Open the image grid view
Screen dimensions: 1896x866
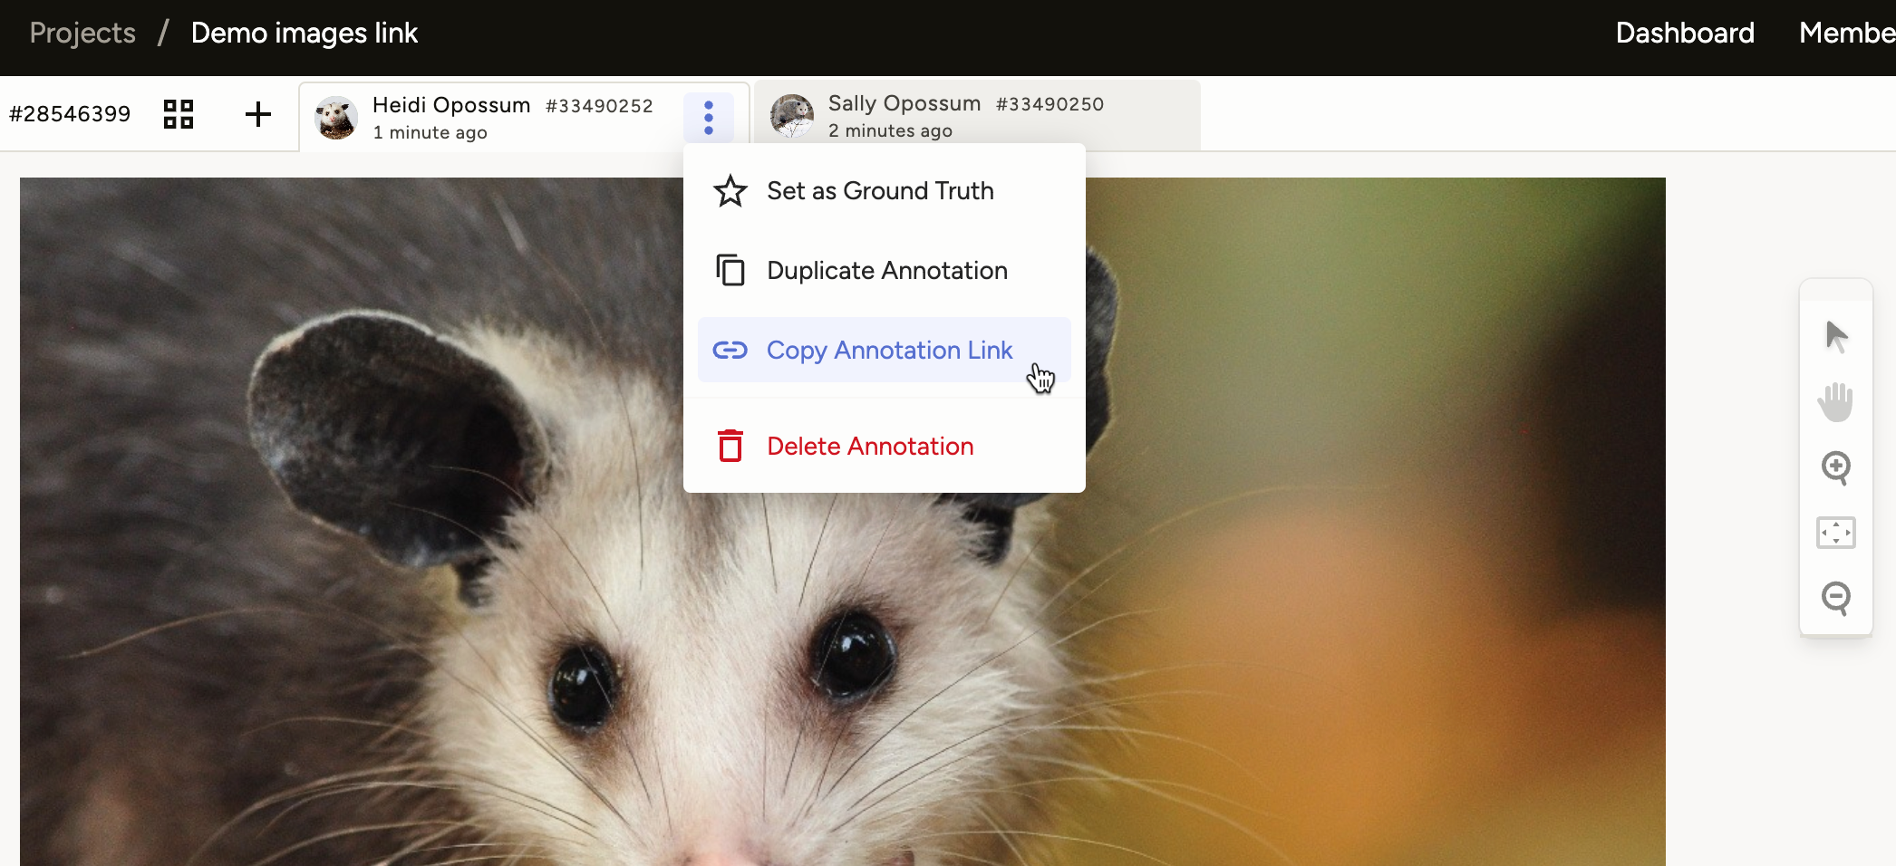pos(178,114)
